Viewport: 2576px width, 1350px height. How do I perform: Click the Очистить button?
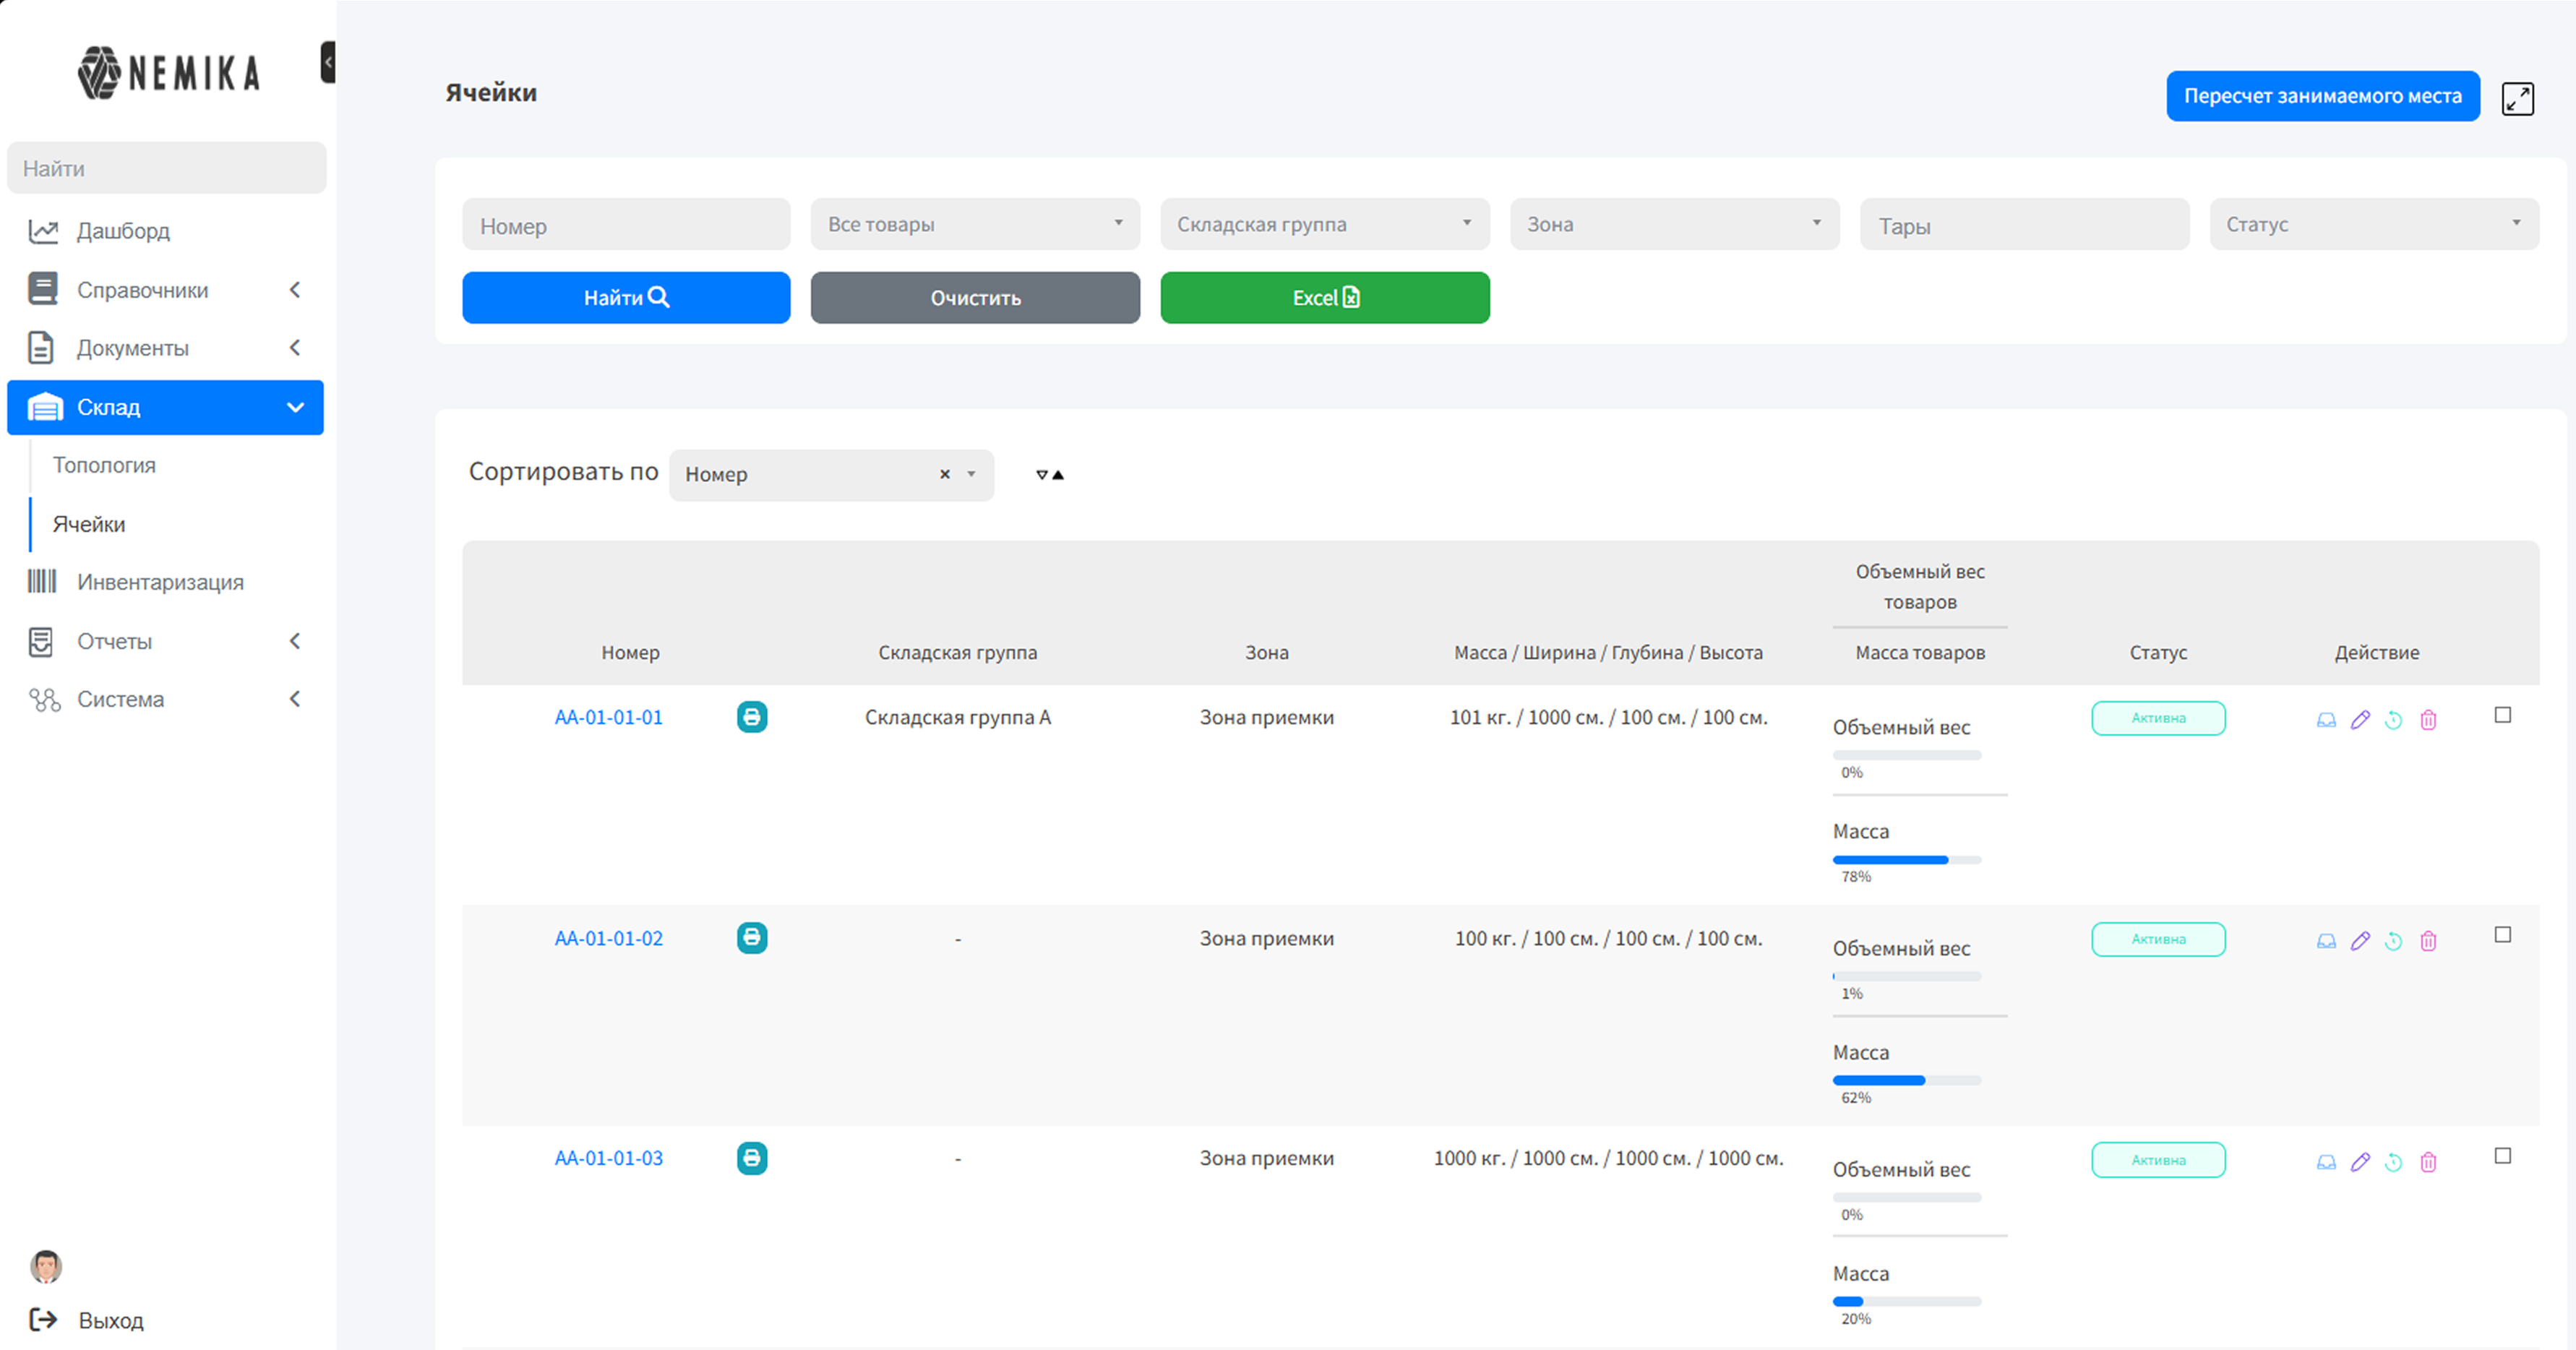pyautogui.click(x=975, y=298)
